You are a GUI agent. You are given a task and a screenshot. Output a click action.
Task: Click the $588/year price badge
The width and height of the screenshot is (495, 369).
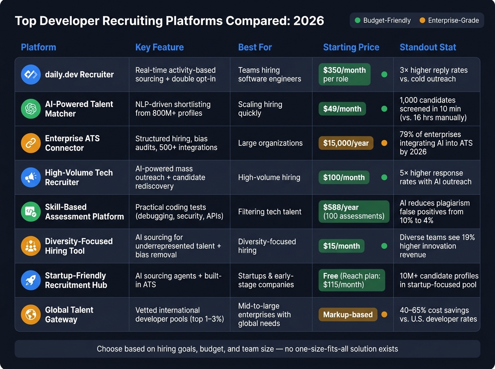tap(354, 212)
